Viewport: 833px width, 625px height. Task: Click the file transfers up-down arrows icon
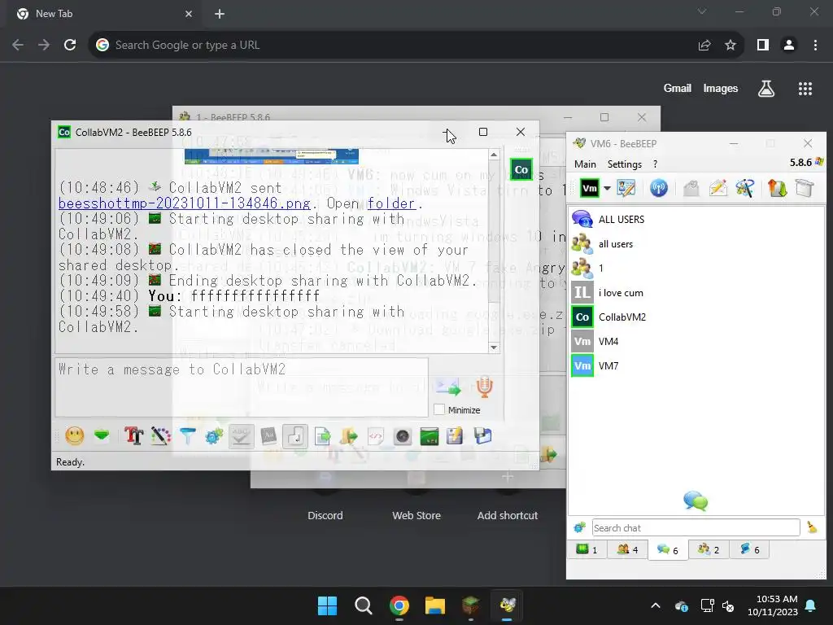[777, 188]
